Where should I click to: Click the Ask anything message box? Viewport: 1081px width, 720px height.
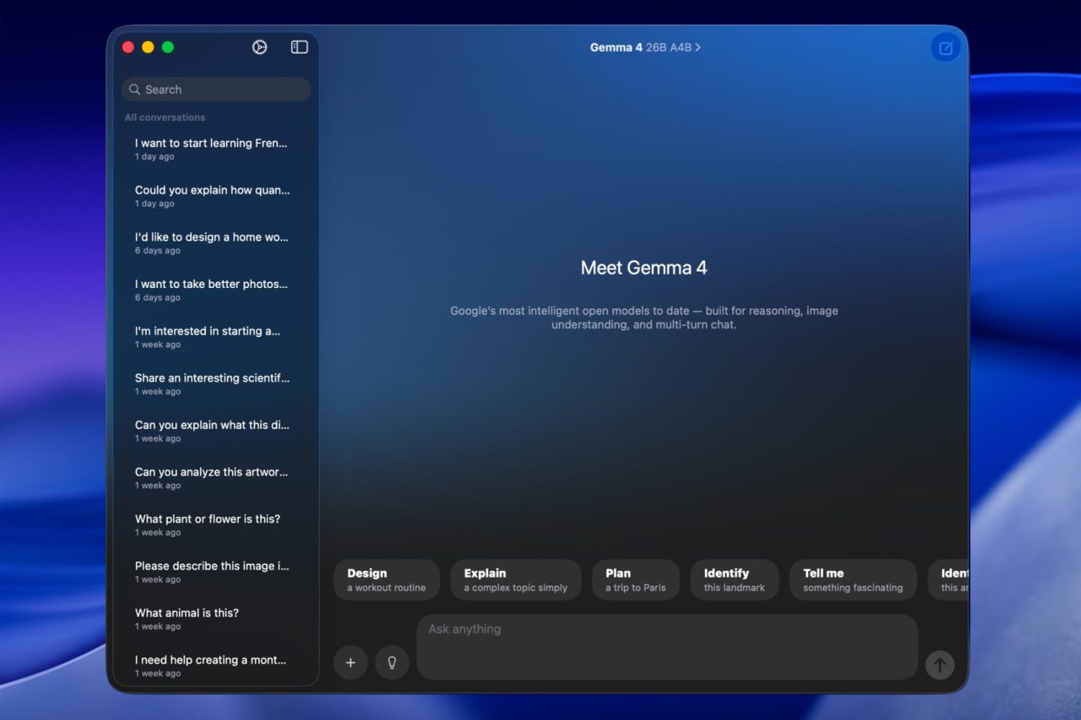tap(667, 647)
